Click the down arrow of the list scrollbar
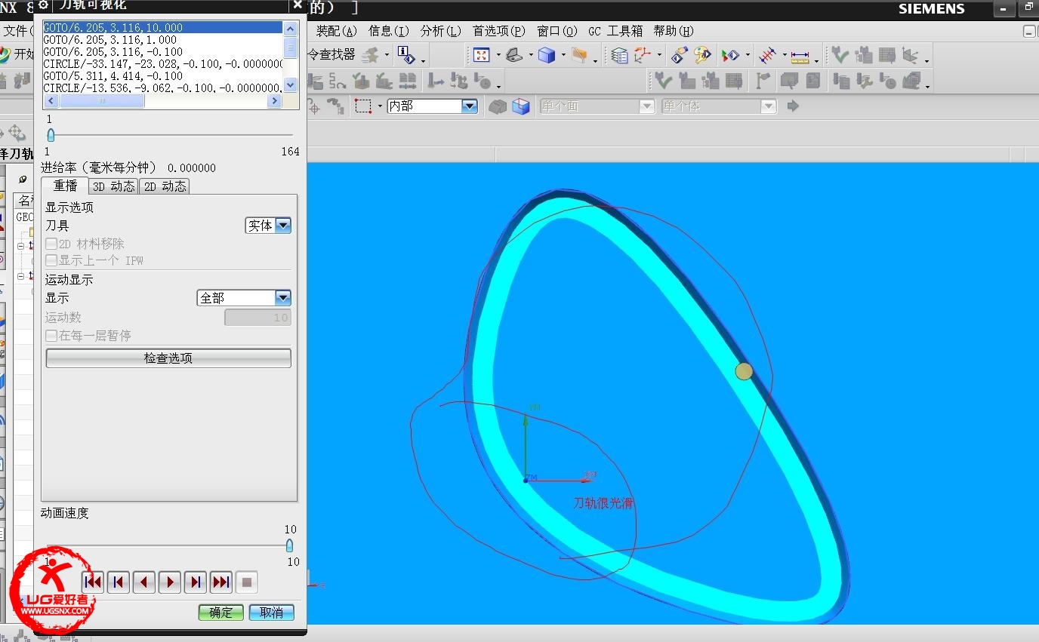1039x642 pixels. point(291,86)
